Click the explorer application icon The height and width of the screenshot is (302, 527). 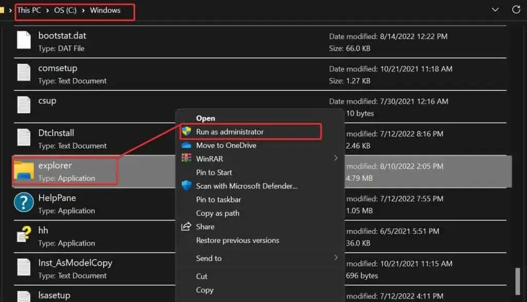tap(24, 171)
